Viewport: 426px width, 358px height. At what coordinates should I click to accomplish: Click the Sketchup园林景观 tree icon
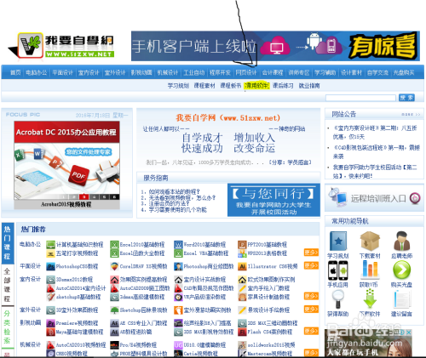(x=114, y=310)
